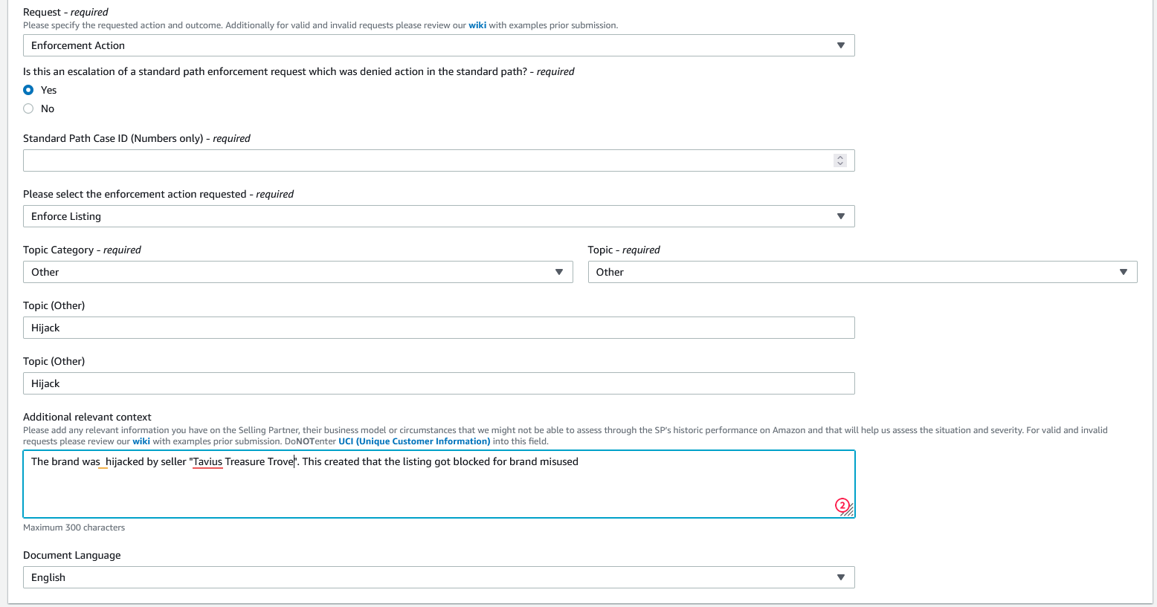The height and width of the screenshot is (607, 1157).
Task: Select the Yes radio button for escalation
Action: 28,90
